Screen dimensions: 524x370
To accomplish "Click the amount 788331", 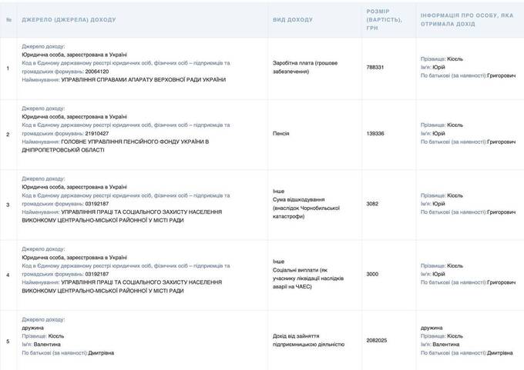I will (x=375, y=68).
